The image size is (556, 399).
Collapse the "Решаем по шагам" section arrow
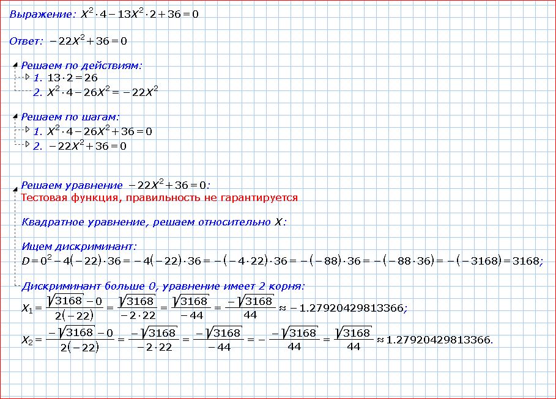click(x=15, y=116)
